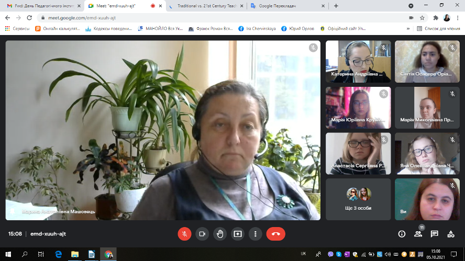Show the participants list icon
Screen dimensions: 465x261
(418, 234)
